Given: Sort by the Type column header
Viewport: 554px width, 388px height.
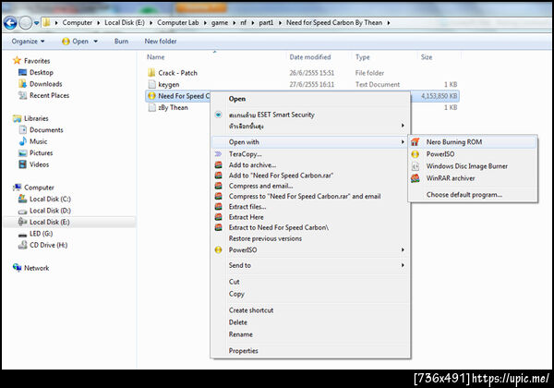Looking at the screenshot, I should click(363, 57).
